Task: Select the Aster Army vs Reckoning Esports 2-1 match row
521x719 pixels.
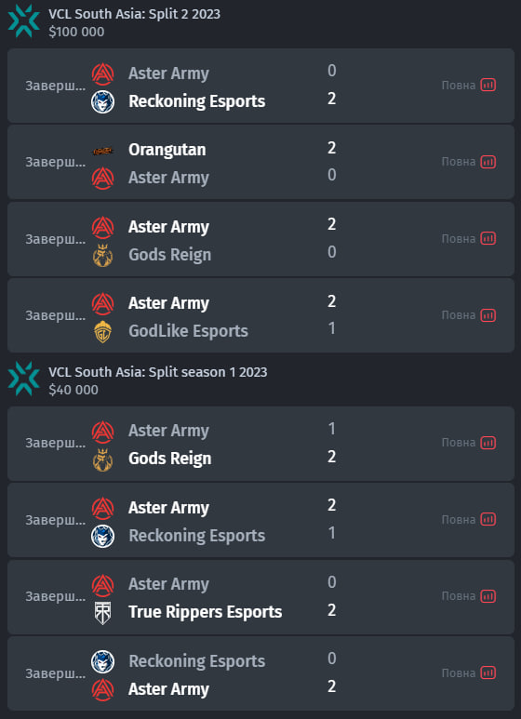Action: 260,520
